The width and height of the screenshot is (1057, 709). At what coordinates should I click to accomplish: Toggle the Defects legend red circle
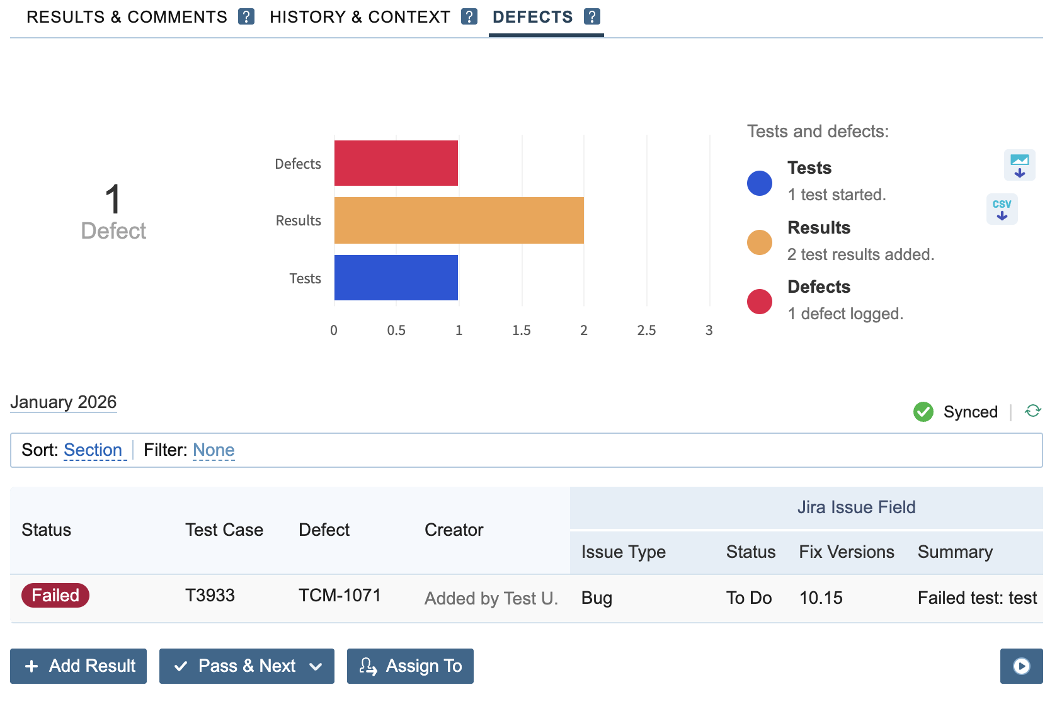[760, 302]
